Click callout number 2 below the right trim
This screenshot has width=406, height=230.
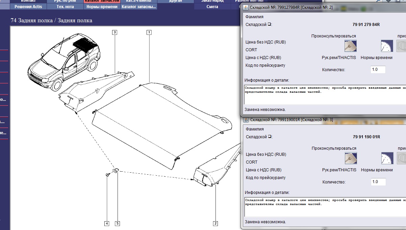coord(215,223)
